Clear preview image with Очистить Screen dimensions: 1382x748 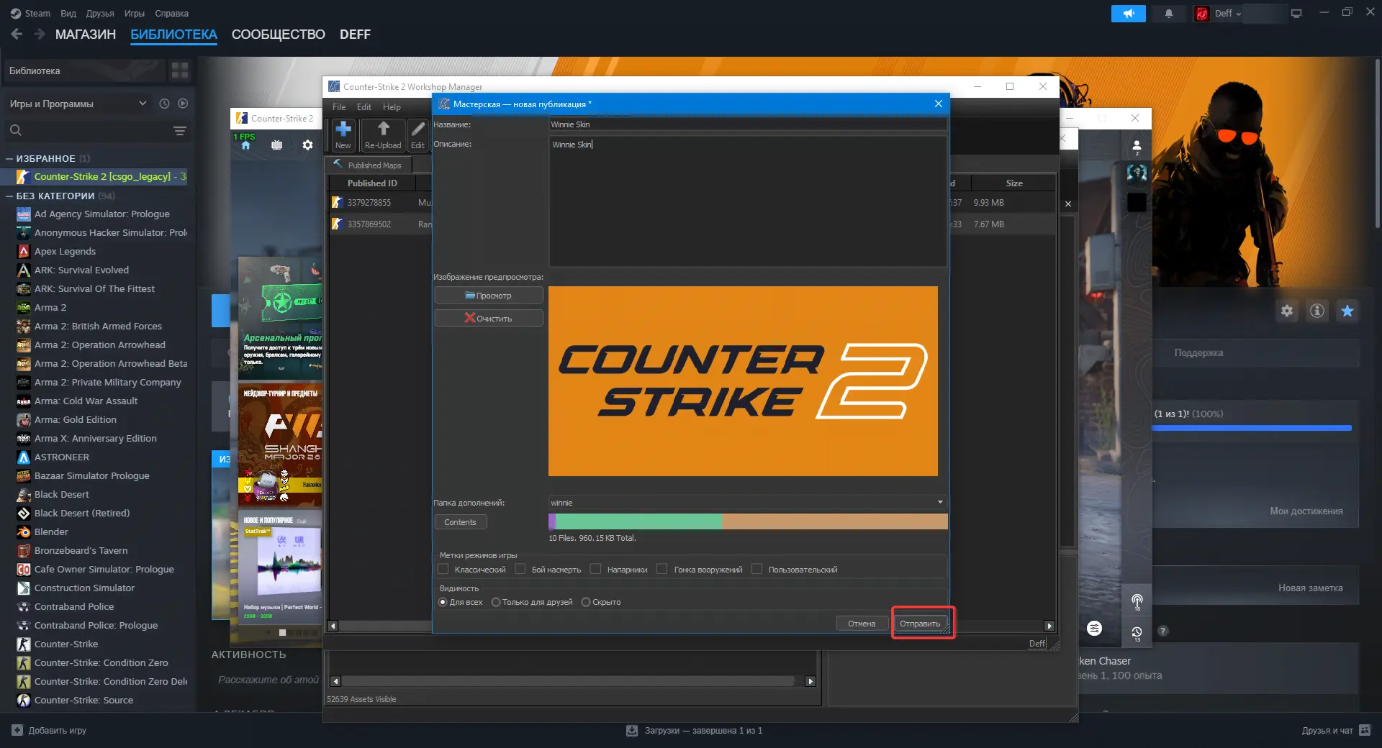(x=489, y=318)
